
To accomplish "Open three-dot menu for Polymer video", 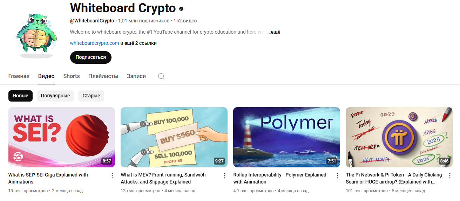I will [337, 176].
